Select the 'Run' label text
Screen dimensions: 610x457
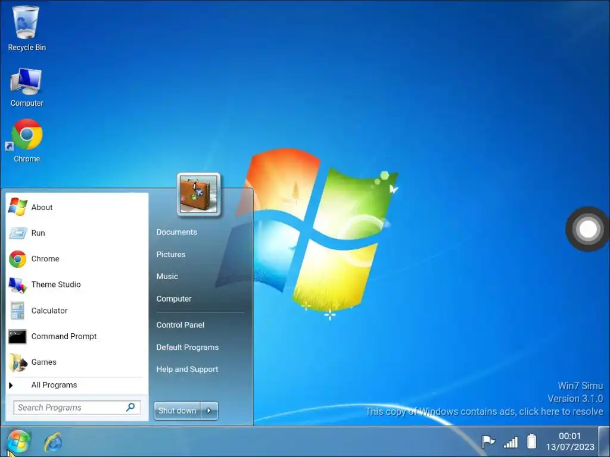coord(38,233)
